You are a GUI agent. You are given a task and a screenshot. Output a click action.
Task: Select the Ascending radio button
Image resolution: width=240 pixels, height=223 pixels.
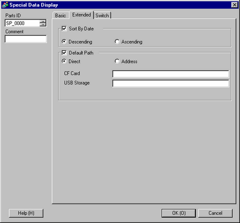point(117,42)
